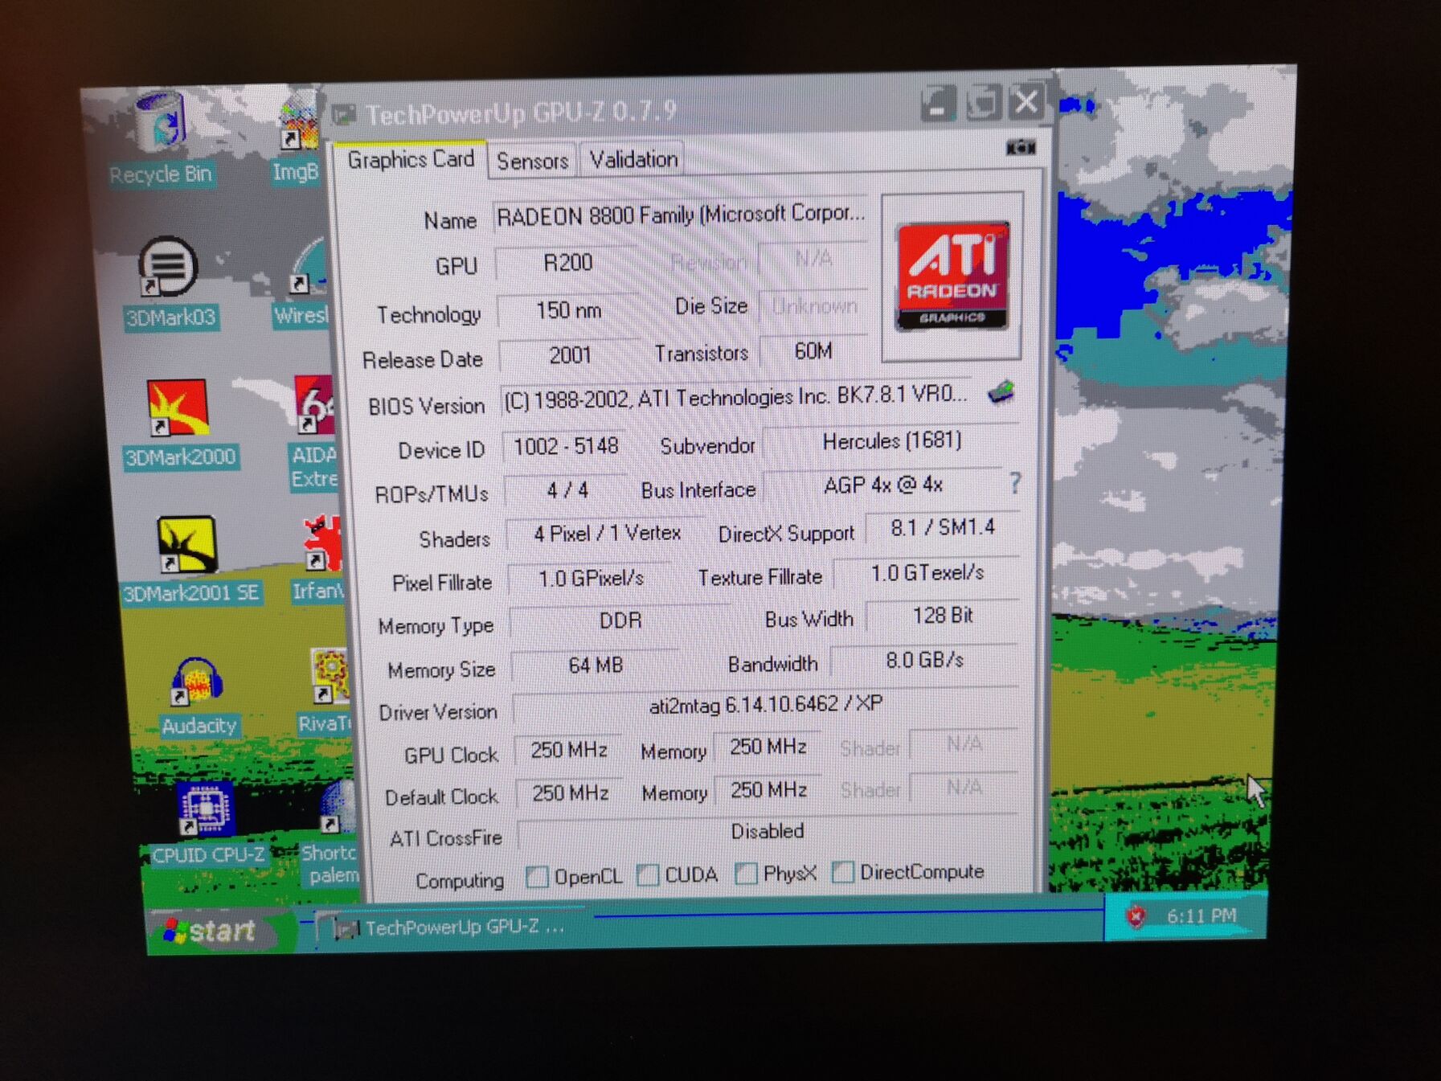Click the Bus Width field 128 Bit
1441x1081 pixels.
click(x=942, y=616)
